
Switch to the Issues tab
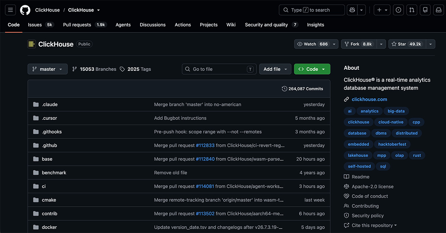(x=41, y=25)
